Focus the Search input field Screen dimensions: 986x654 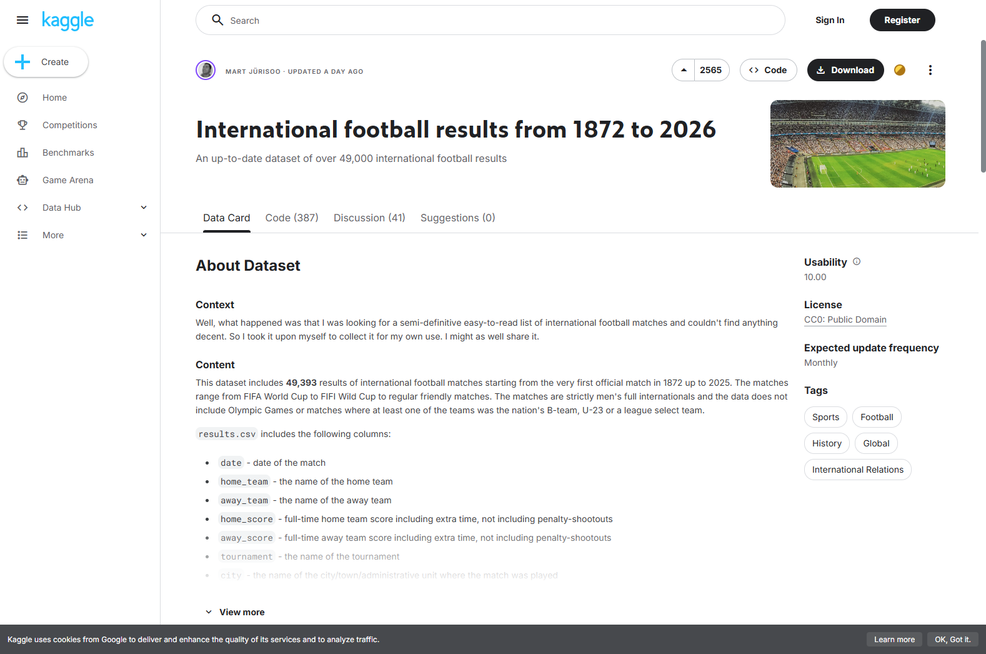(491, 20)
